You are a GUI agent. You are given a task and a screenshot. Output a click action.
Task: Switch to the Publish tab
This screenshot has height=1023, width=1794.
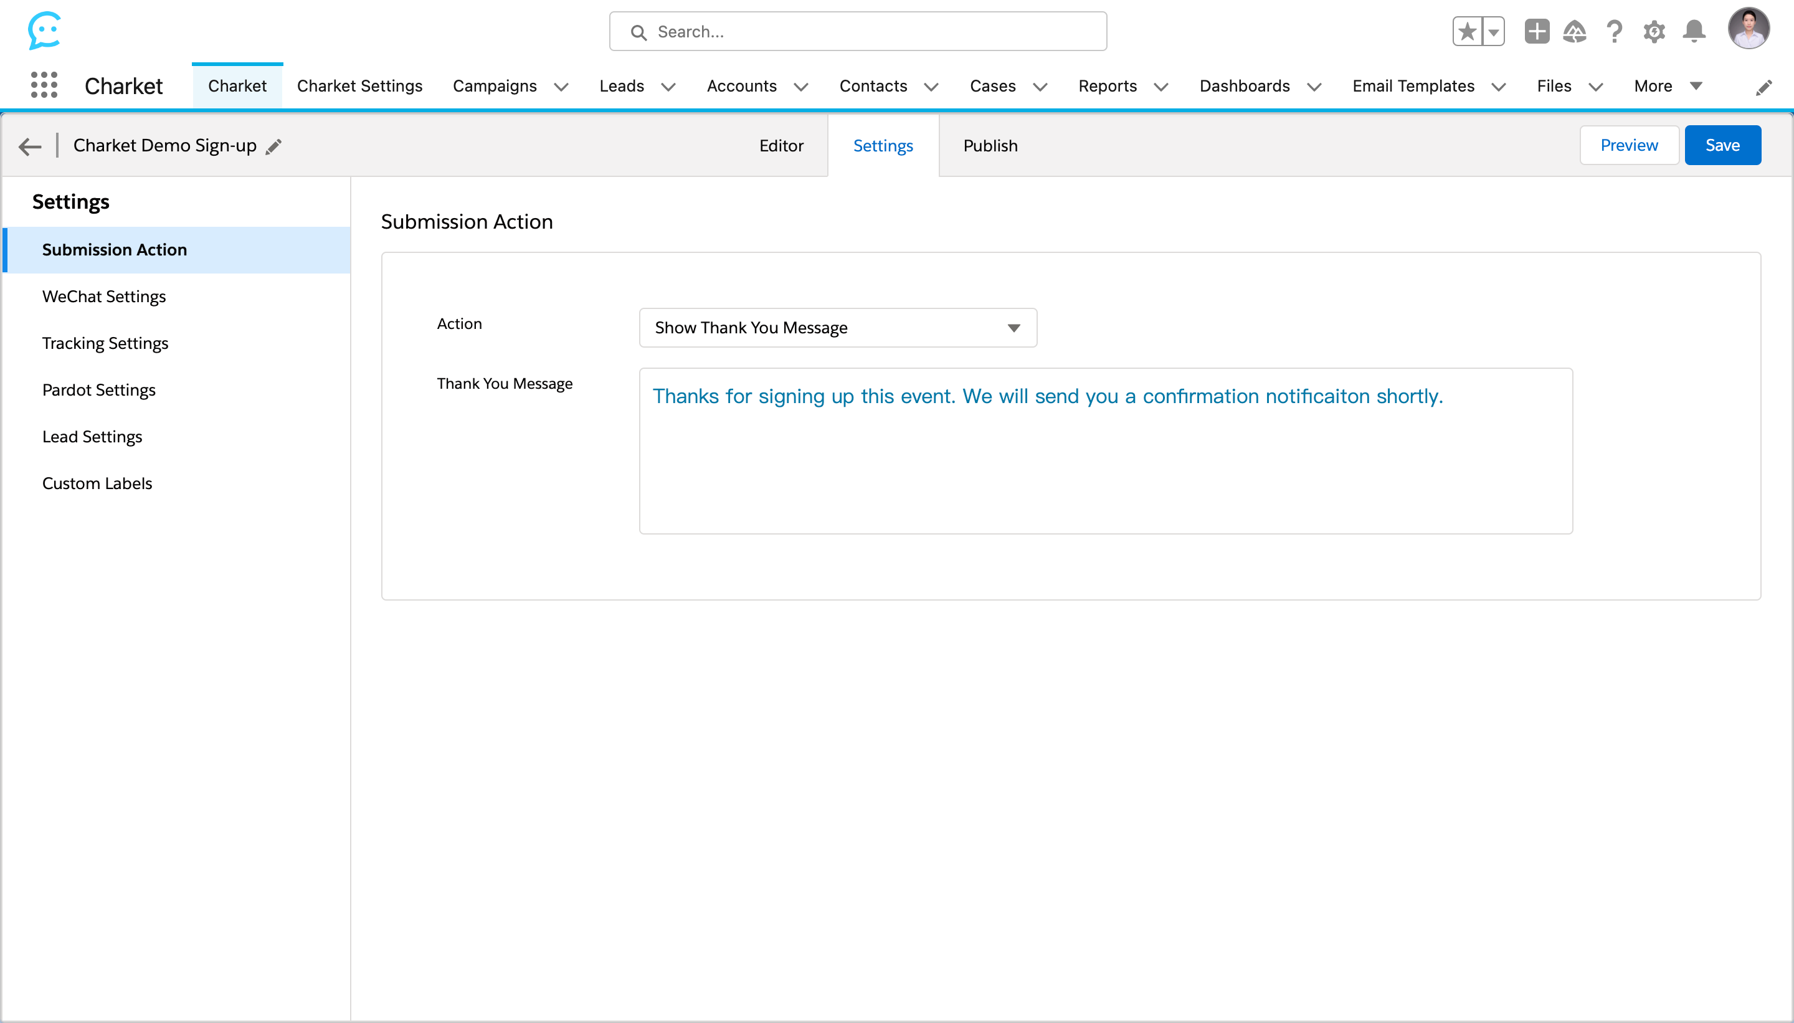point(990,145)
